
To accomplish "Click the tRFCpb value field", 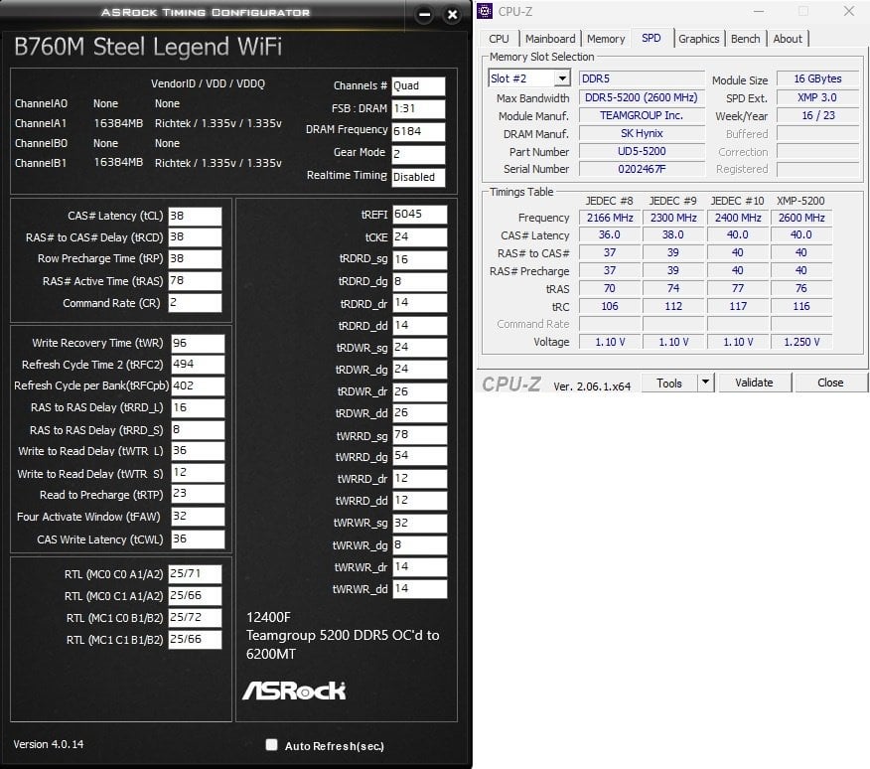I will pyautogui.click(x=198, y=385).
